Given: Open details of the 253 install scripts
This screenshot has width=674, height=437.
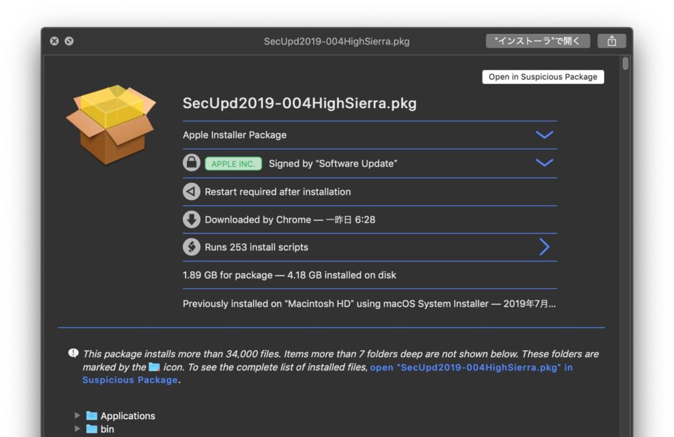Looking at the screenshot, I should click(544, 247).
